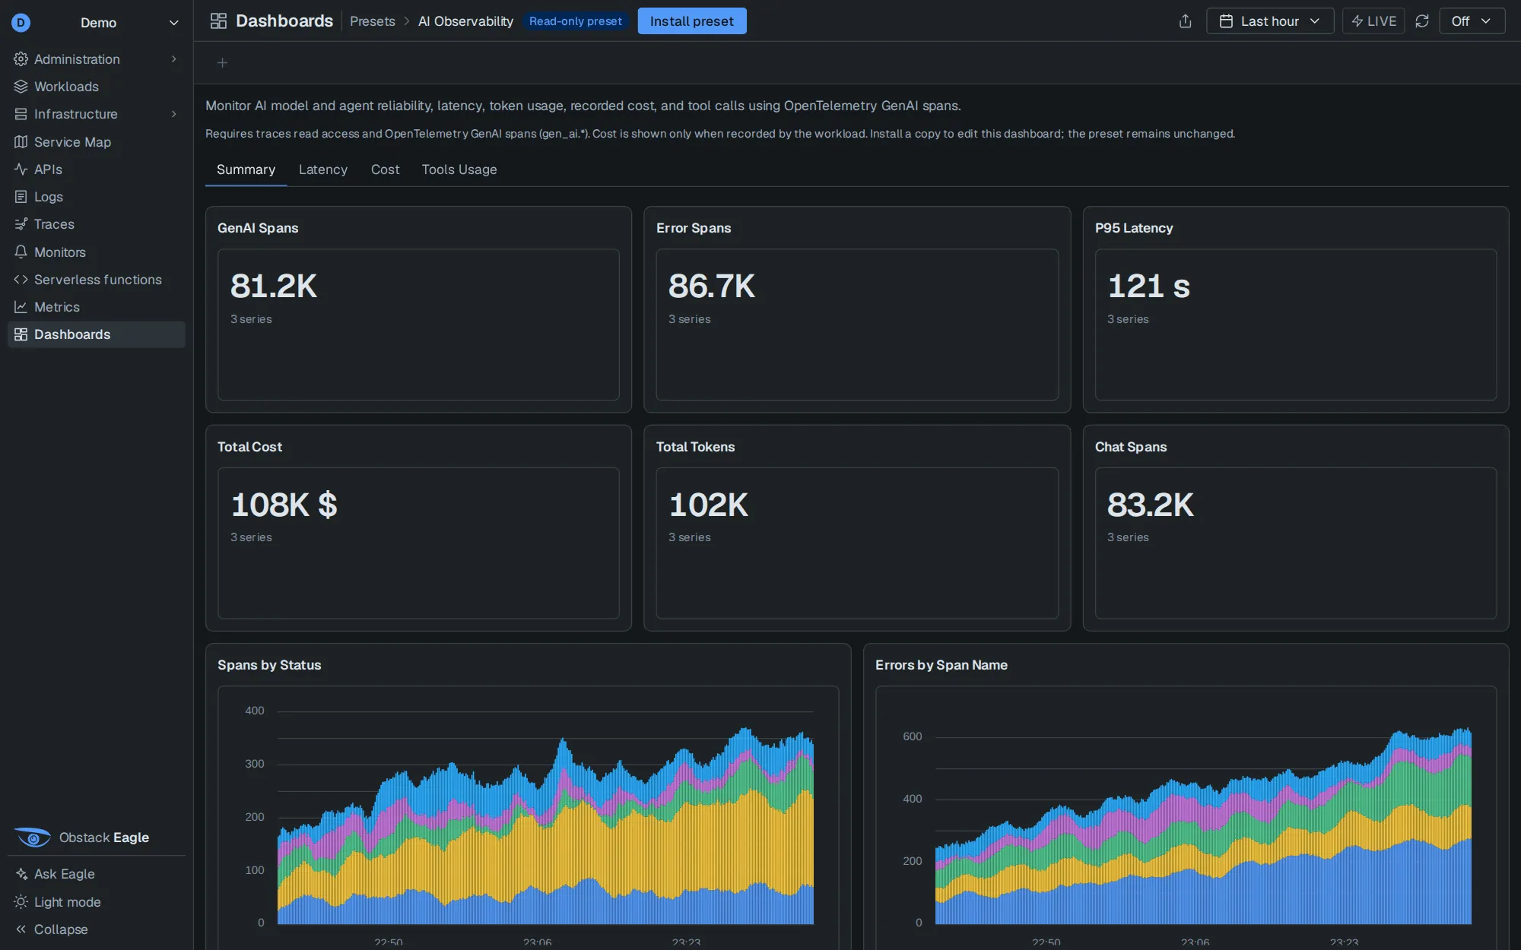Click the 81.2K GenAI Spans value
Viewport: 1521px width, 950px height.
[274, 287]
